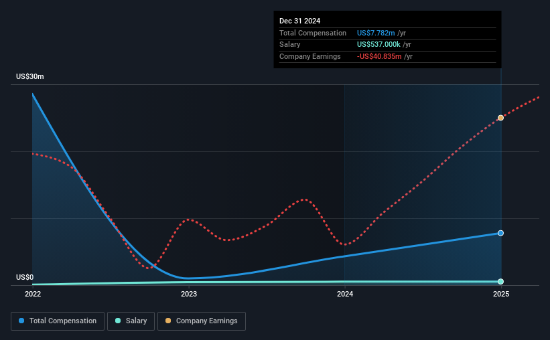Click the Company Earnings tooltip row label

click(x=310, y=56)
